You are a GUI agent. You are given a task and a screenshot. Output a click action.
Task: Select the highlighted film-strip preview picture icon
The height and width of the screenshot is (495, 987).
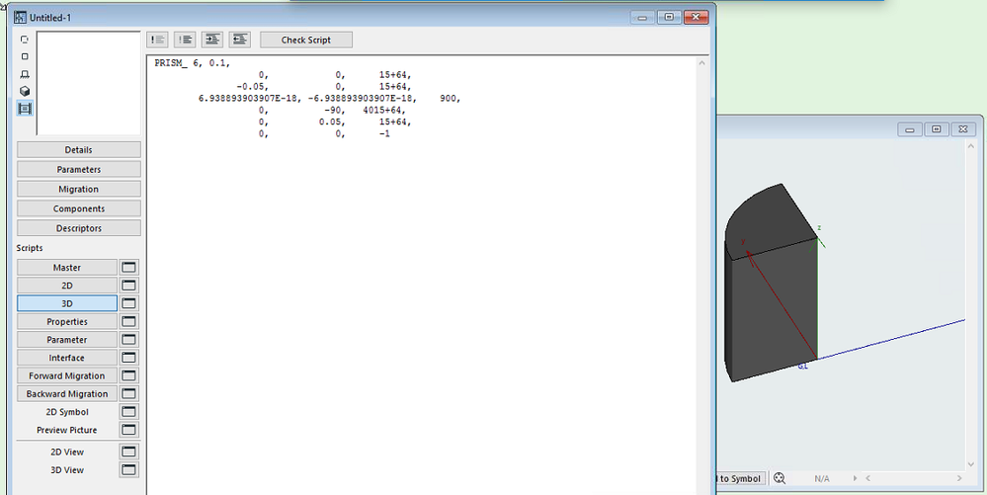tap(25, 109)
